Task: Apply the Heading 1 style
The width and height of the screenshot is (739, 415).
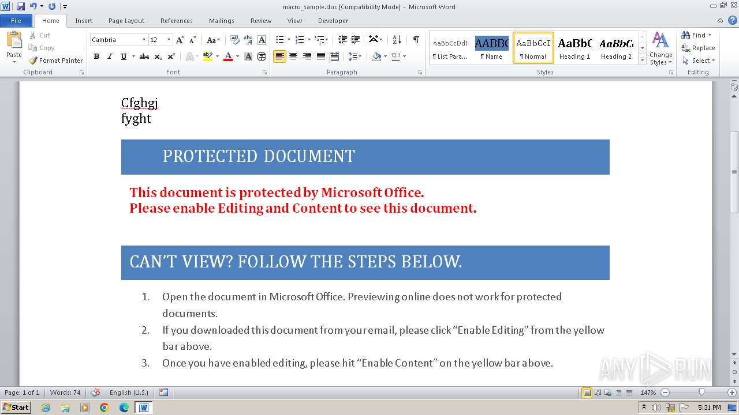Action: (574, 48)
